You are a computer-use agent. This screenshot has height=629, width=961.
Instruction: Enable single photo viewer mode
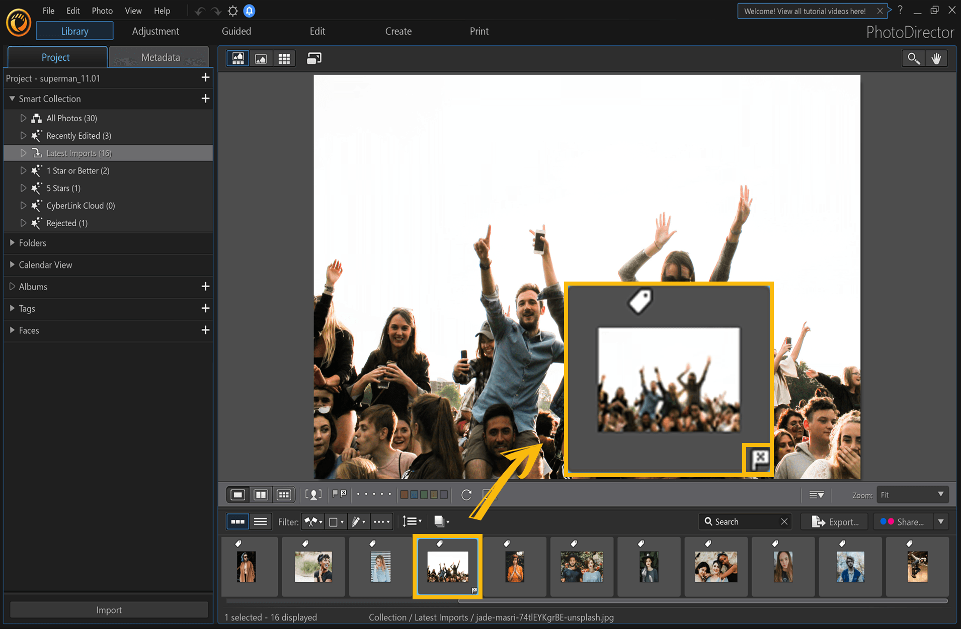237,494
